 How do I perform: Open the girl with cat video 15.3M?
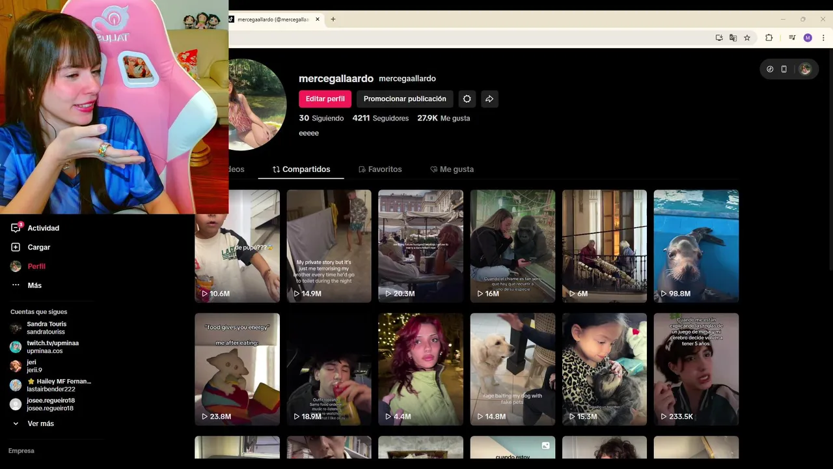click(x=605, y=369)
